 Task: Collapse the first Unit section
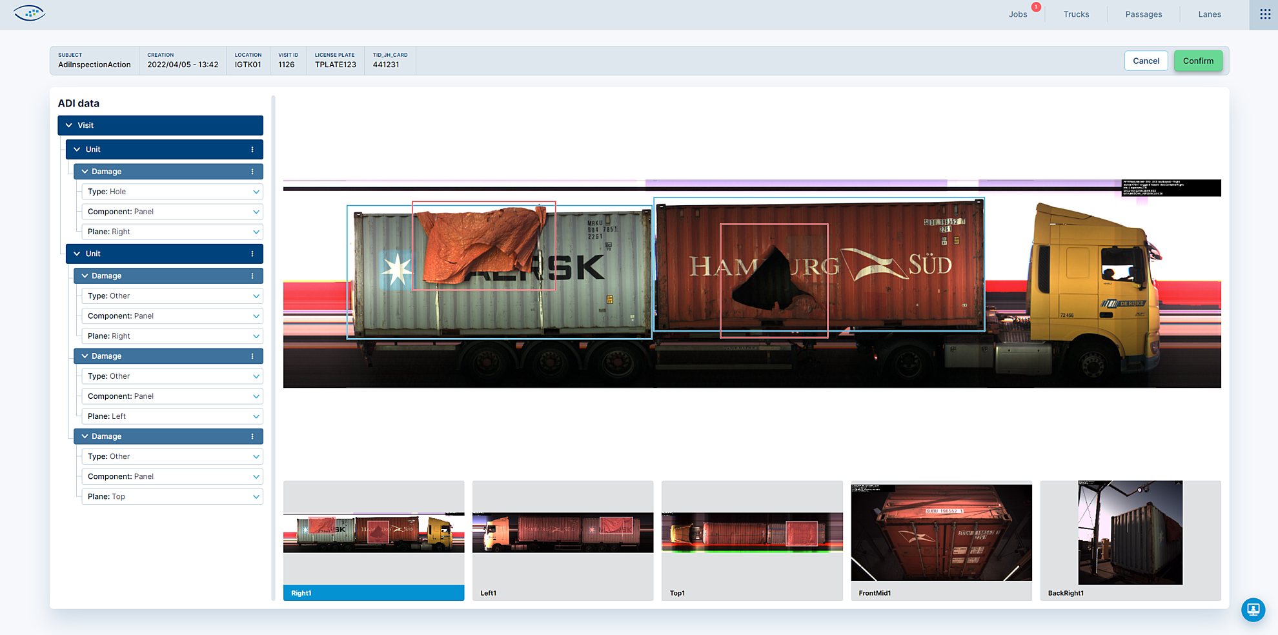tap(77, 149)
